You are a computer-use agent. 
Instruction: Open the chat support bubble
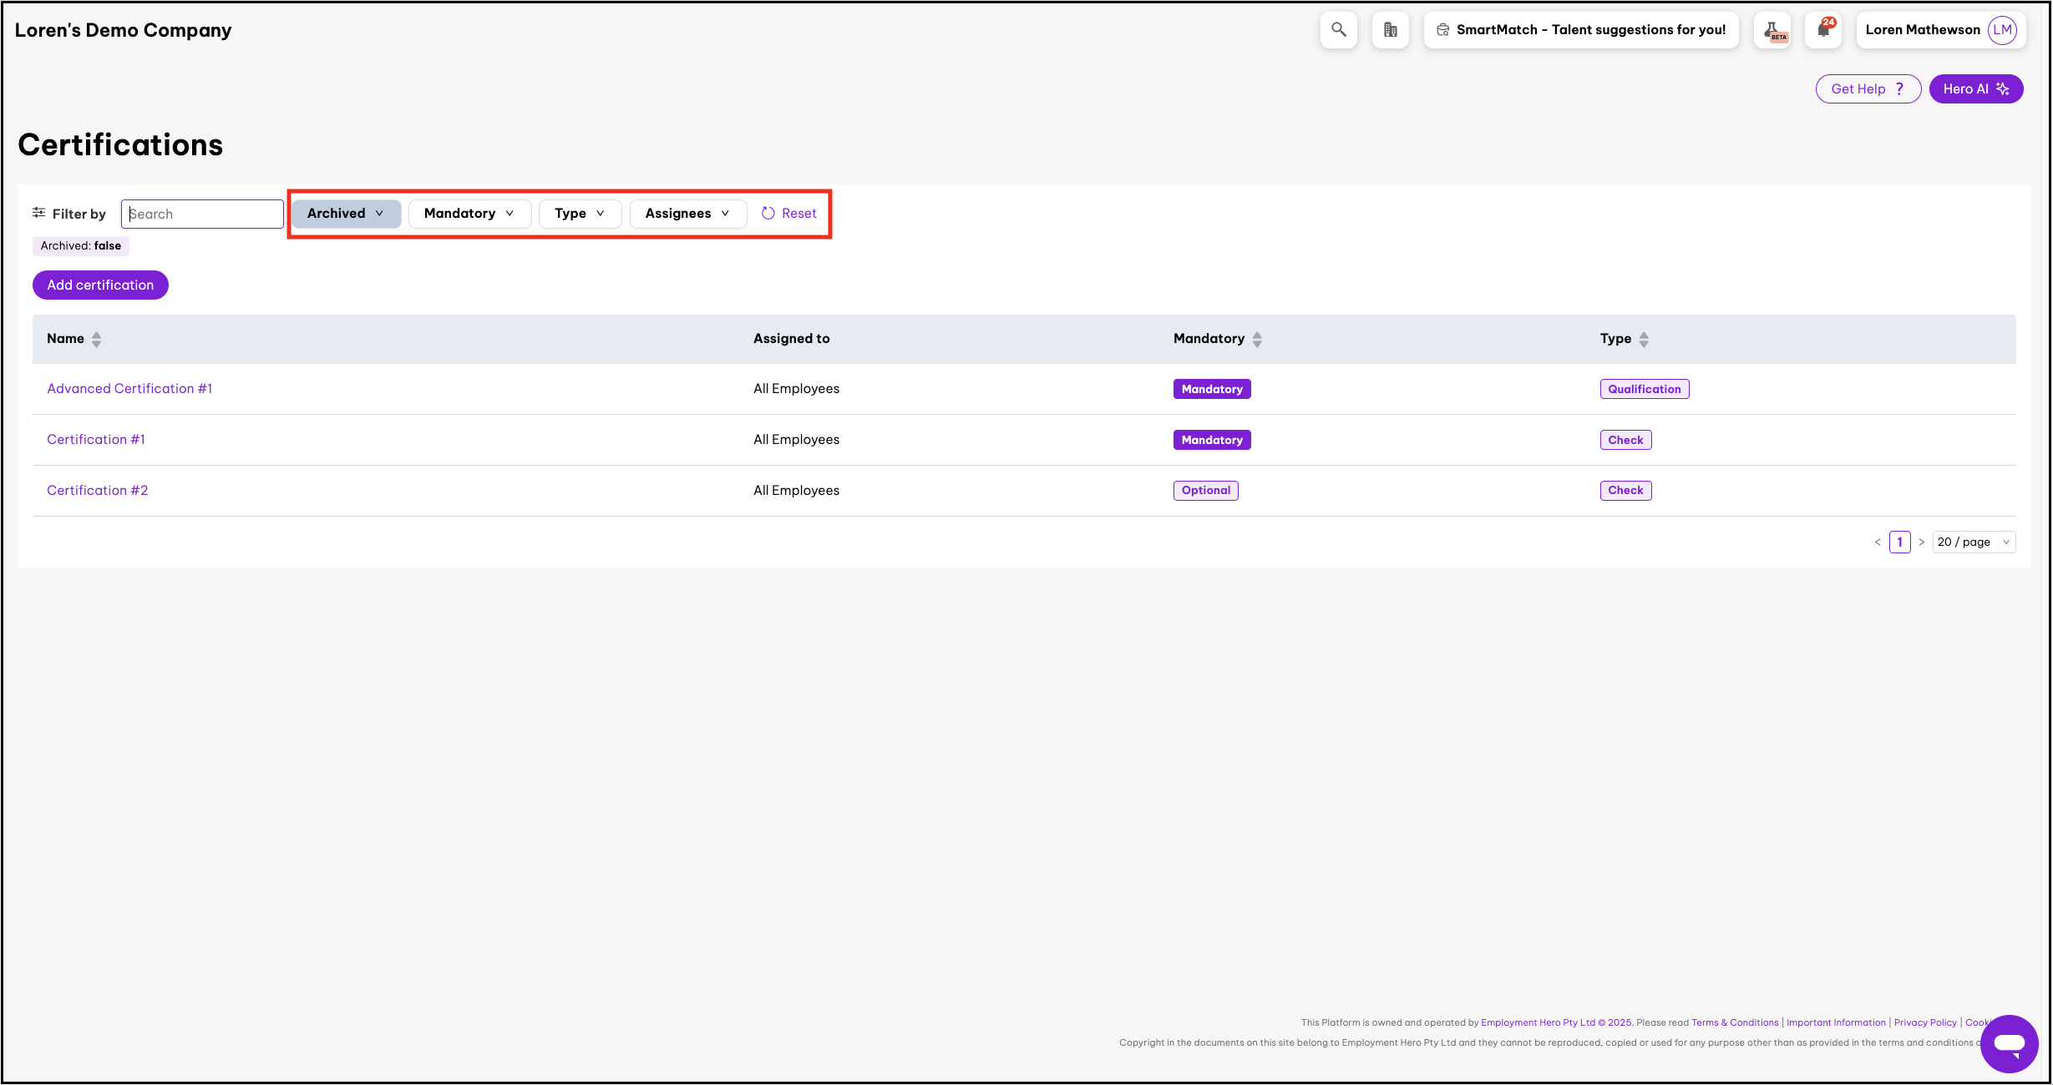2009,1043
